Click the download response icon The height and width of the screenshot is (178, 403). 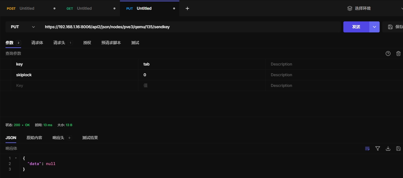click(x=388, y=148)
